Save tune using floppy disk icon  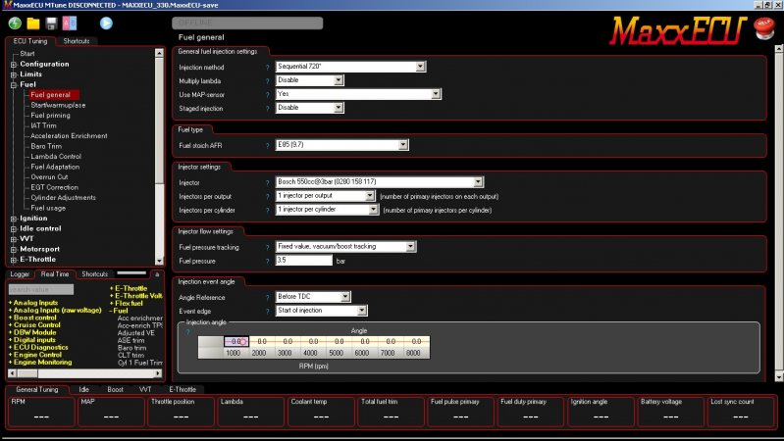pyautogui.click(x=51, y=24)
